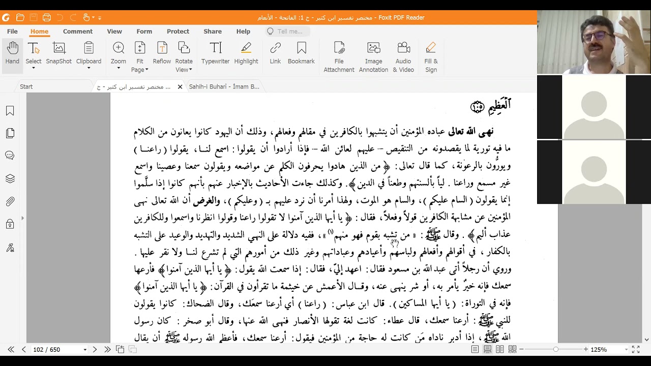Switch to the Form ribbon tab
Image resolution: width=651 pixels, height=366 pixels.
[x=144, y=31]
